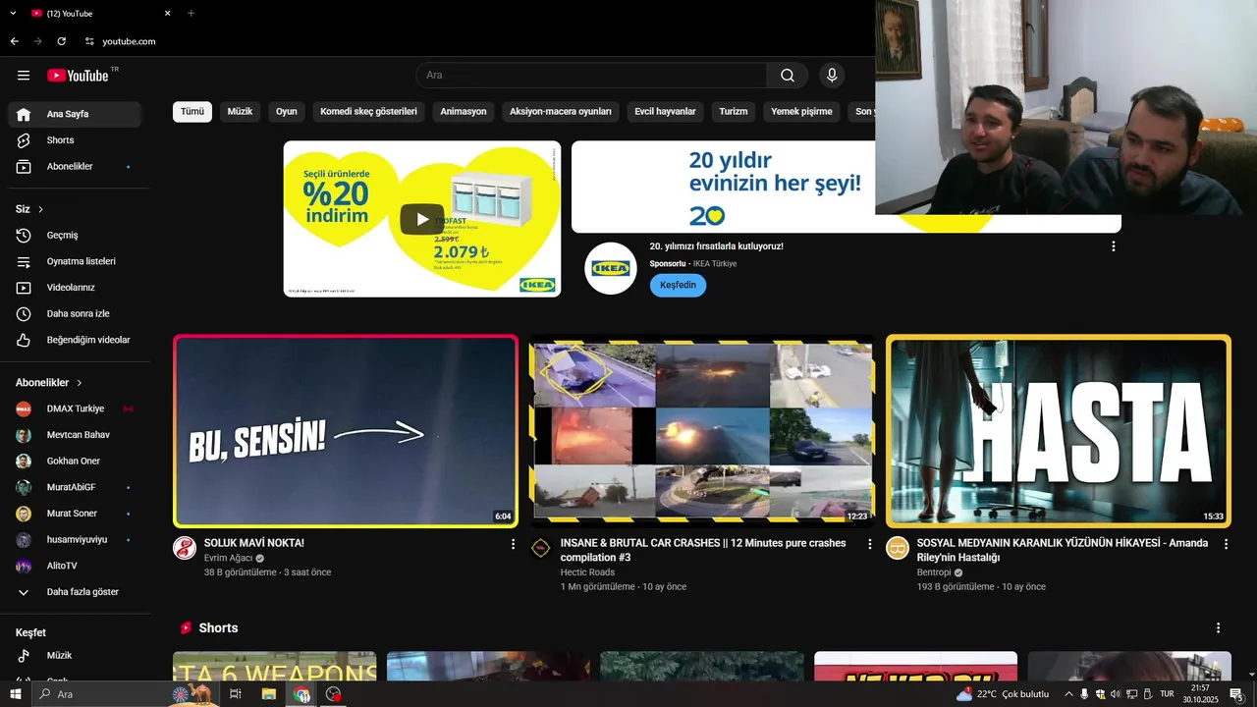Click the Amanda Riley video title
The width and height of the screenshot is (1257, 707).
tap(1063, 550)
